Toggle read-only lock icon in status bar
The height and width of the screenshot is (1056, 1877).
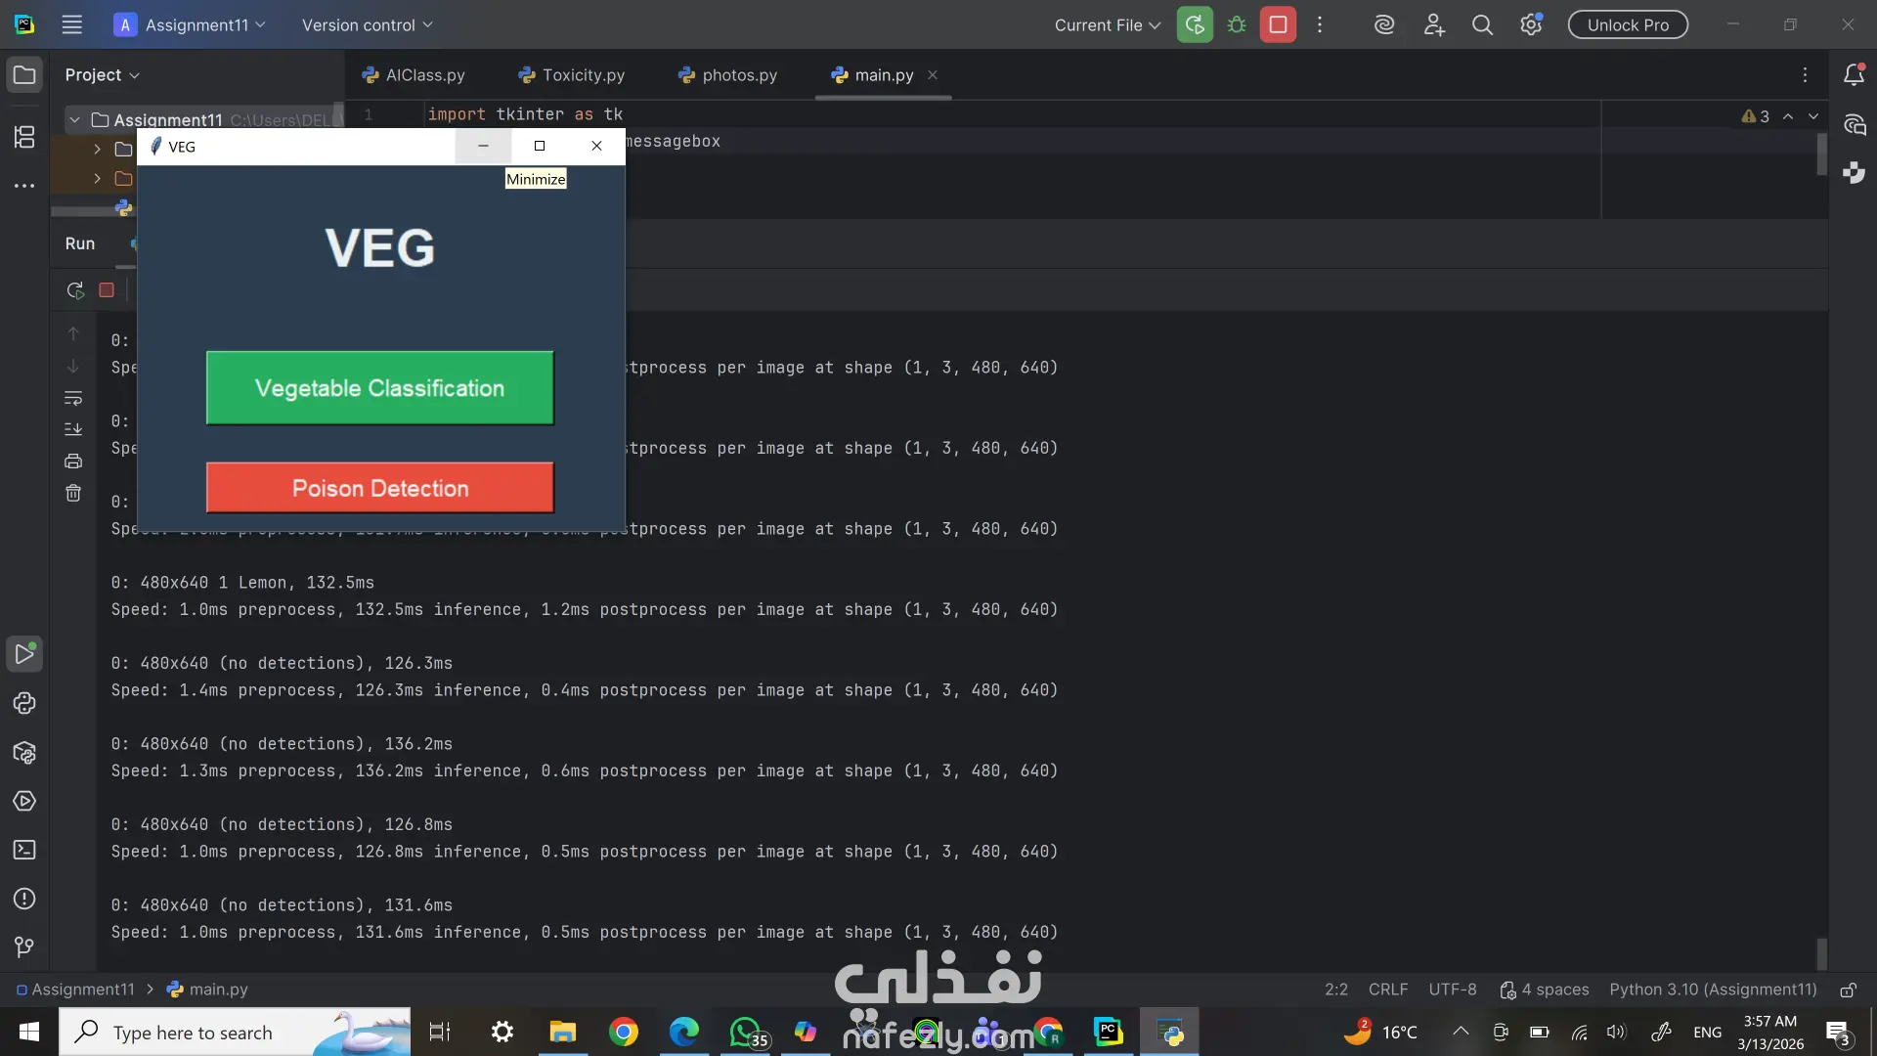point(1848,990)
